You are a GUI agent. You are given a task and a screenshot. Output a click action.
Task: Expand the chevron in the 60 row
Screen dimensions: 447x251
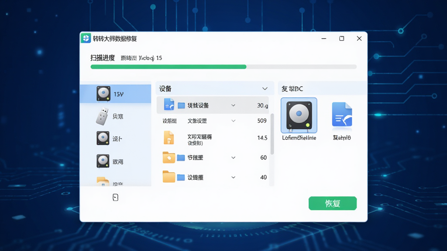point(233,158)
